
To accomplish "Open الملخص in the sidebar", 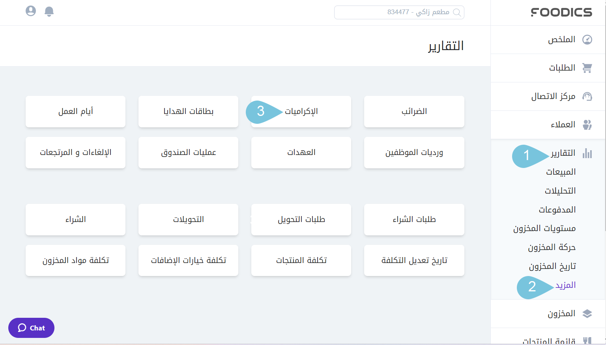I will (548, 39).
